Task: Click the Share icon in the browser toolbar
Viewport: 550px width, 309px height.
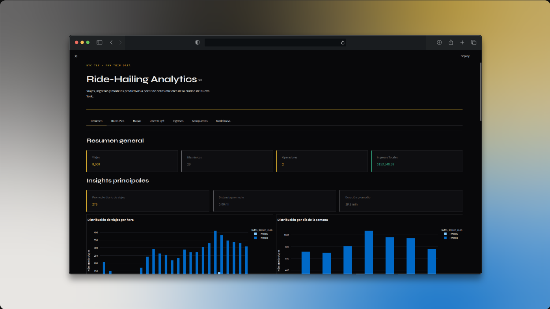Action: tap(450, 42)
